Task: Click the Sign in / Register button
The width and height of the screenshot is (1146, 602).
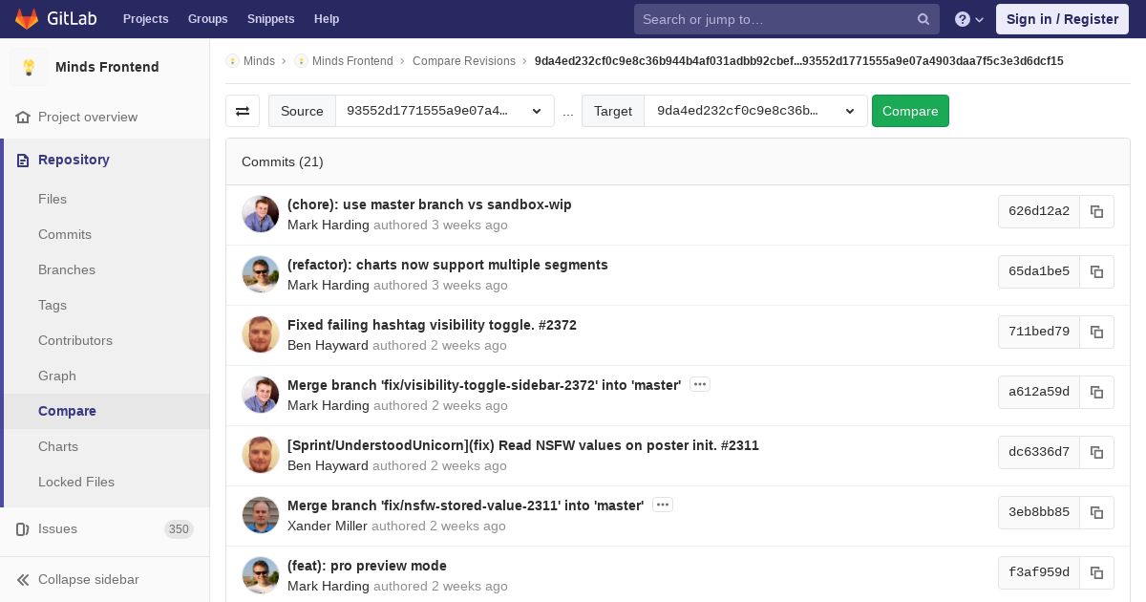Action: [1062, 19]
